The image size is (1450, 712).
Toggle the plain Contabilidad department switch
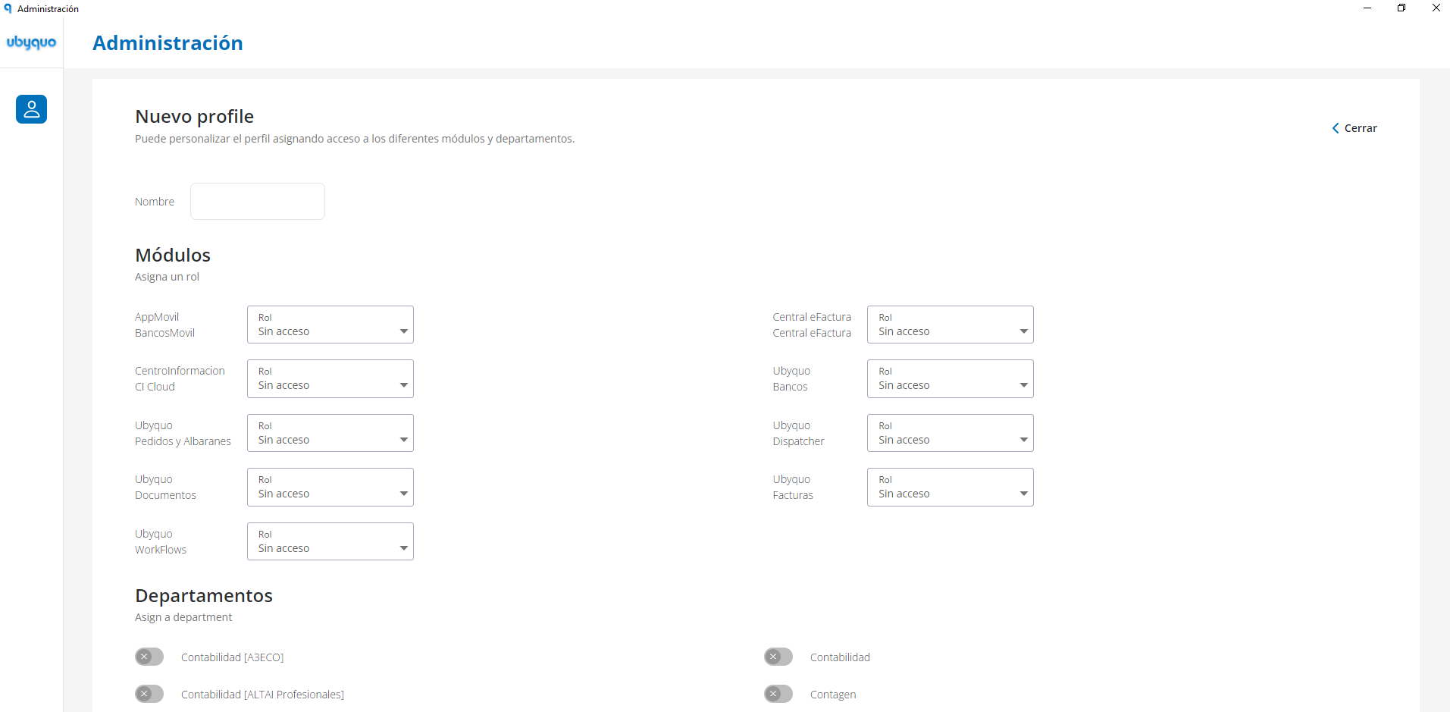(x=778, y=657)
